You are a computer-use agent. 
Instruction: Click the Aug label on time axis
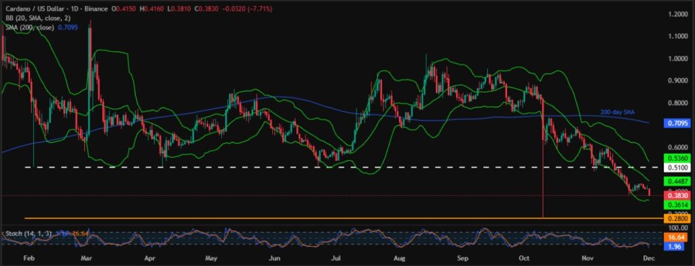399,258
